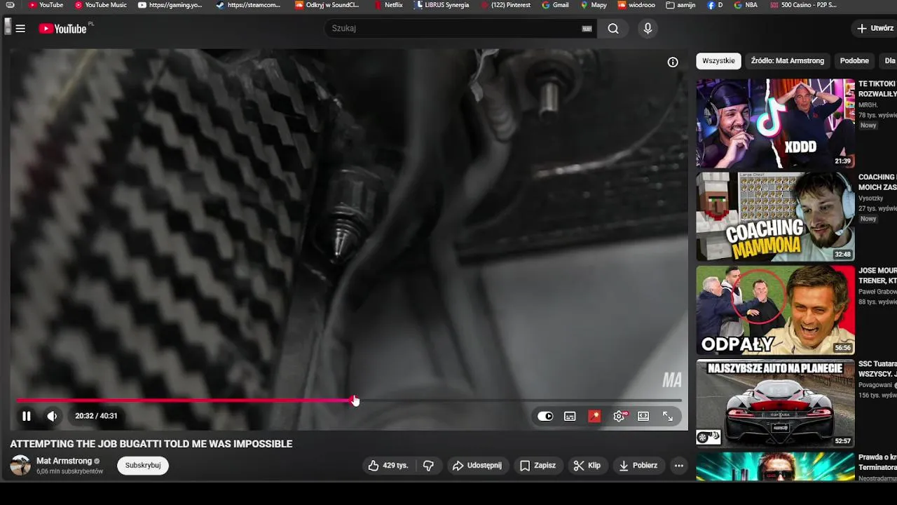Click the video progress bar scrubber
897x505 pixels.
tap(355, 400)
